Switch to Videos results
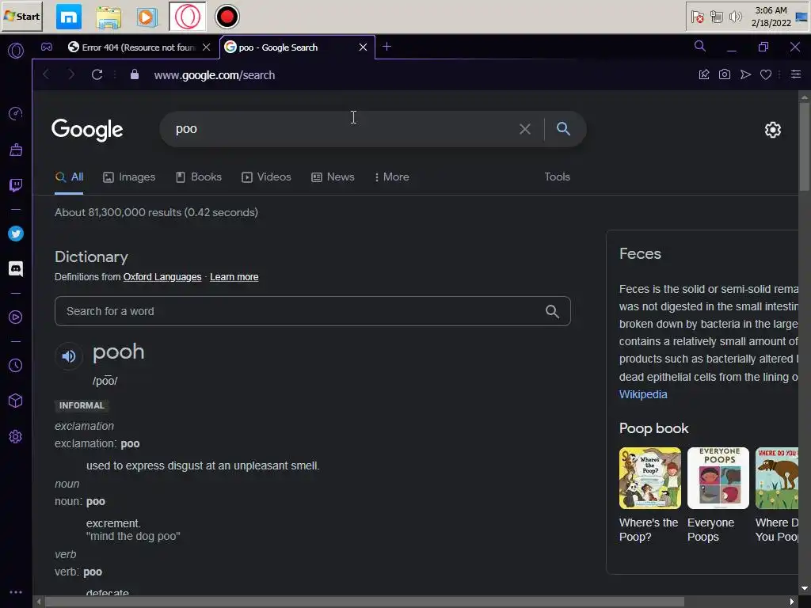This screenshot has height=608, width=811. click(x=266, y=177)
